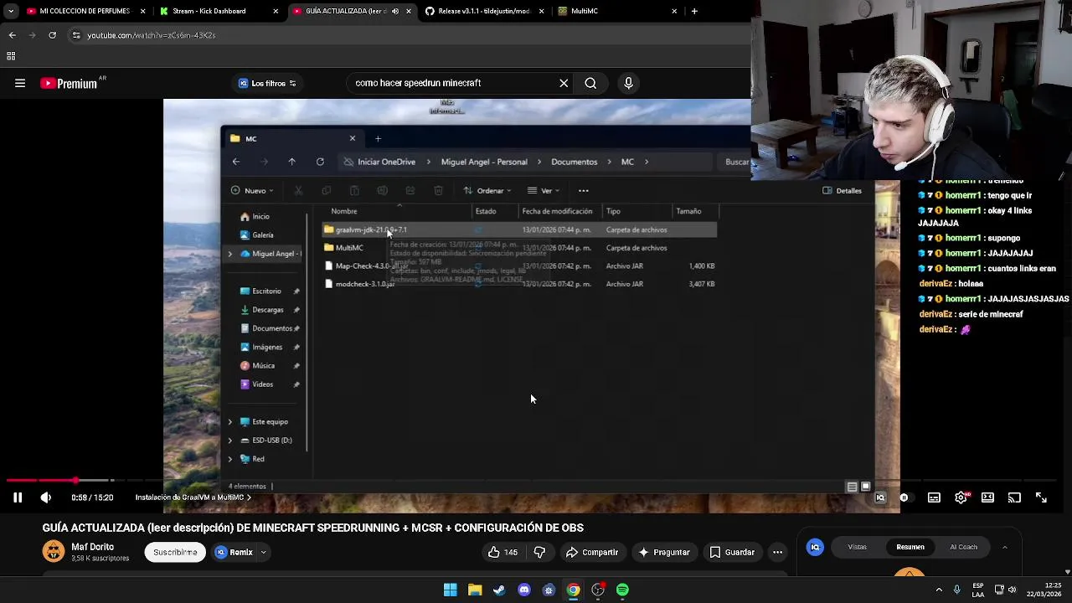The height and width of the screenshot is (603, 1072).
Task: Reload the YouTube page
Action: (x=52, y=35)
